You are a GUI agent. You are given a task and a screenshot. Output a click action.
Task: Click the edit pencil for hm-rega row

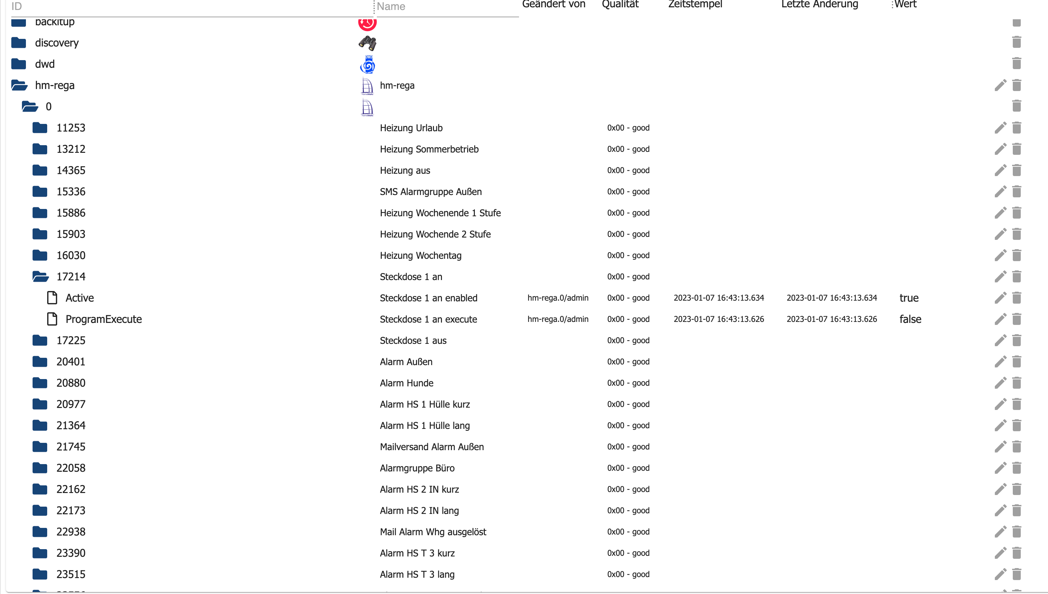click(1000, 85)
